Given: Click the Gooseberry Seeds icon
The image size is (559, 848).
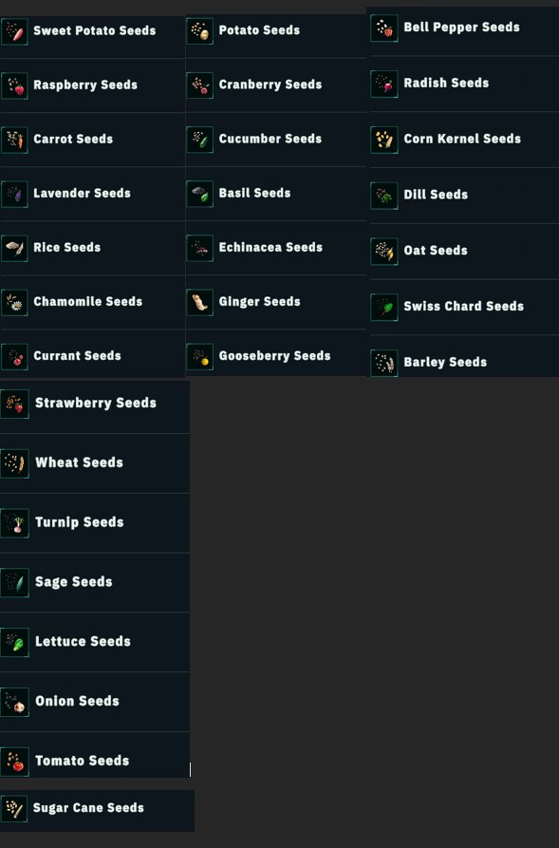Looking at the screenshot, I should pos(199,356).
